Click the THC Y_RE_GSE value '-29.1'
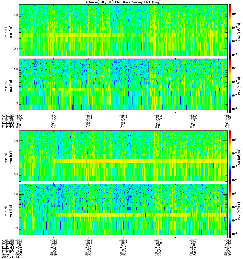Screen dimensions: 243x259 click(192, 243)
